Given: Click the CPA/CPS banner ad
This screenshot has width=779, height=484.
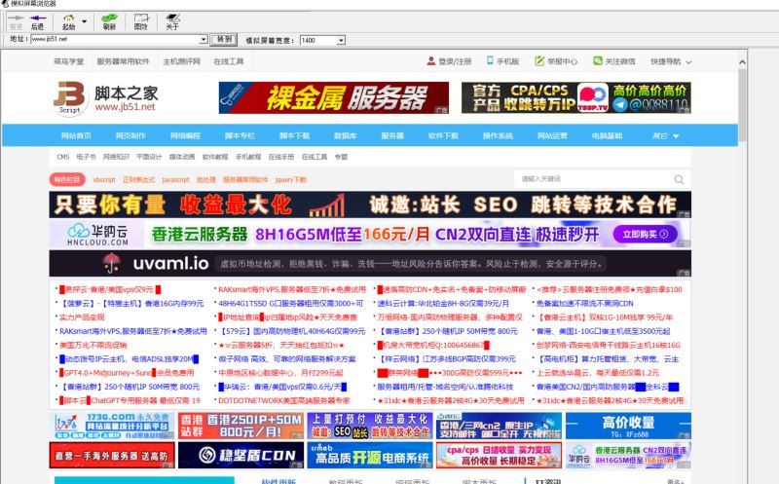Looking at the screenshot, I should click(x=576, y=98).
